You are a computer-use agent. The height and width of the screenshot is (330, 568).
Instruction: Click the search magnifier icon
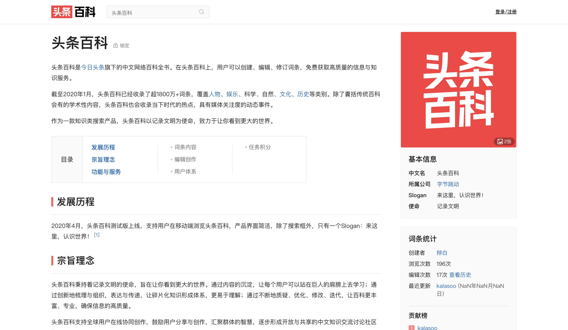201,12
